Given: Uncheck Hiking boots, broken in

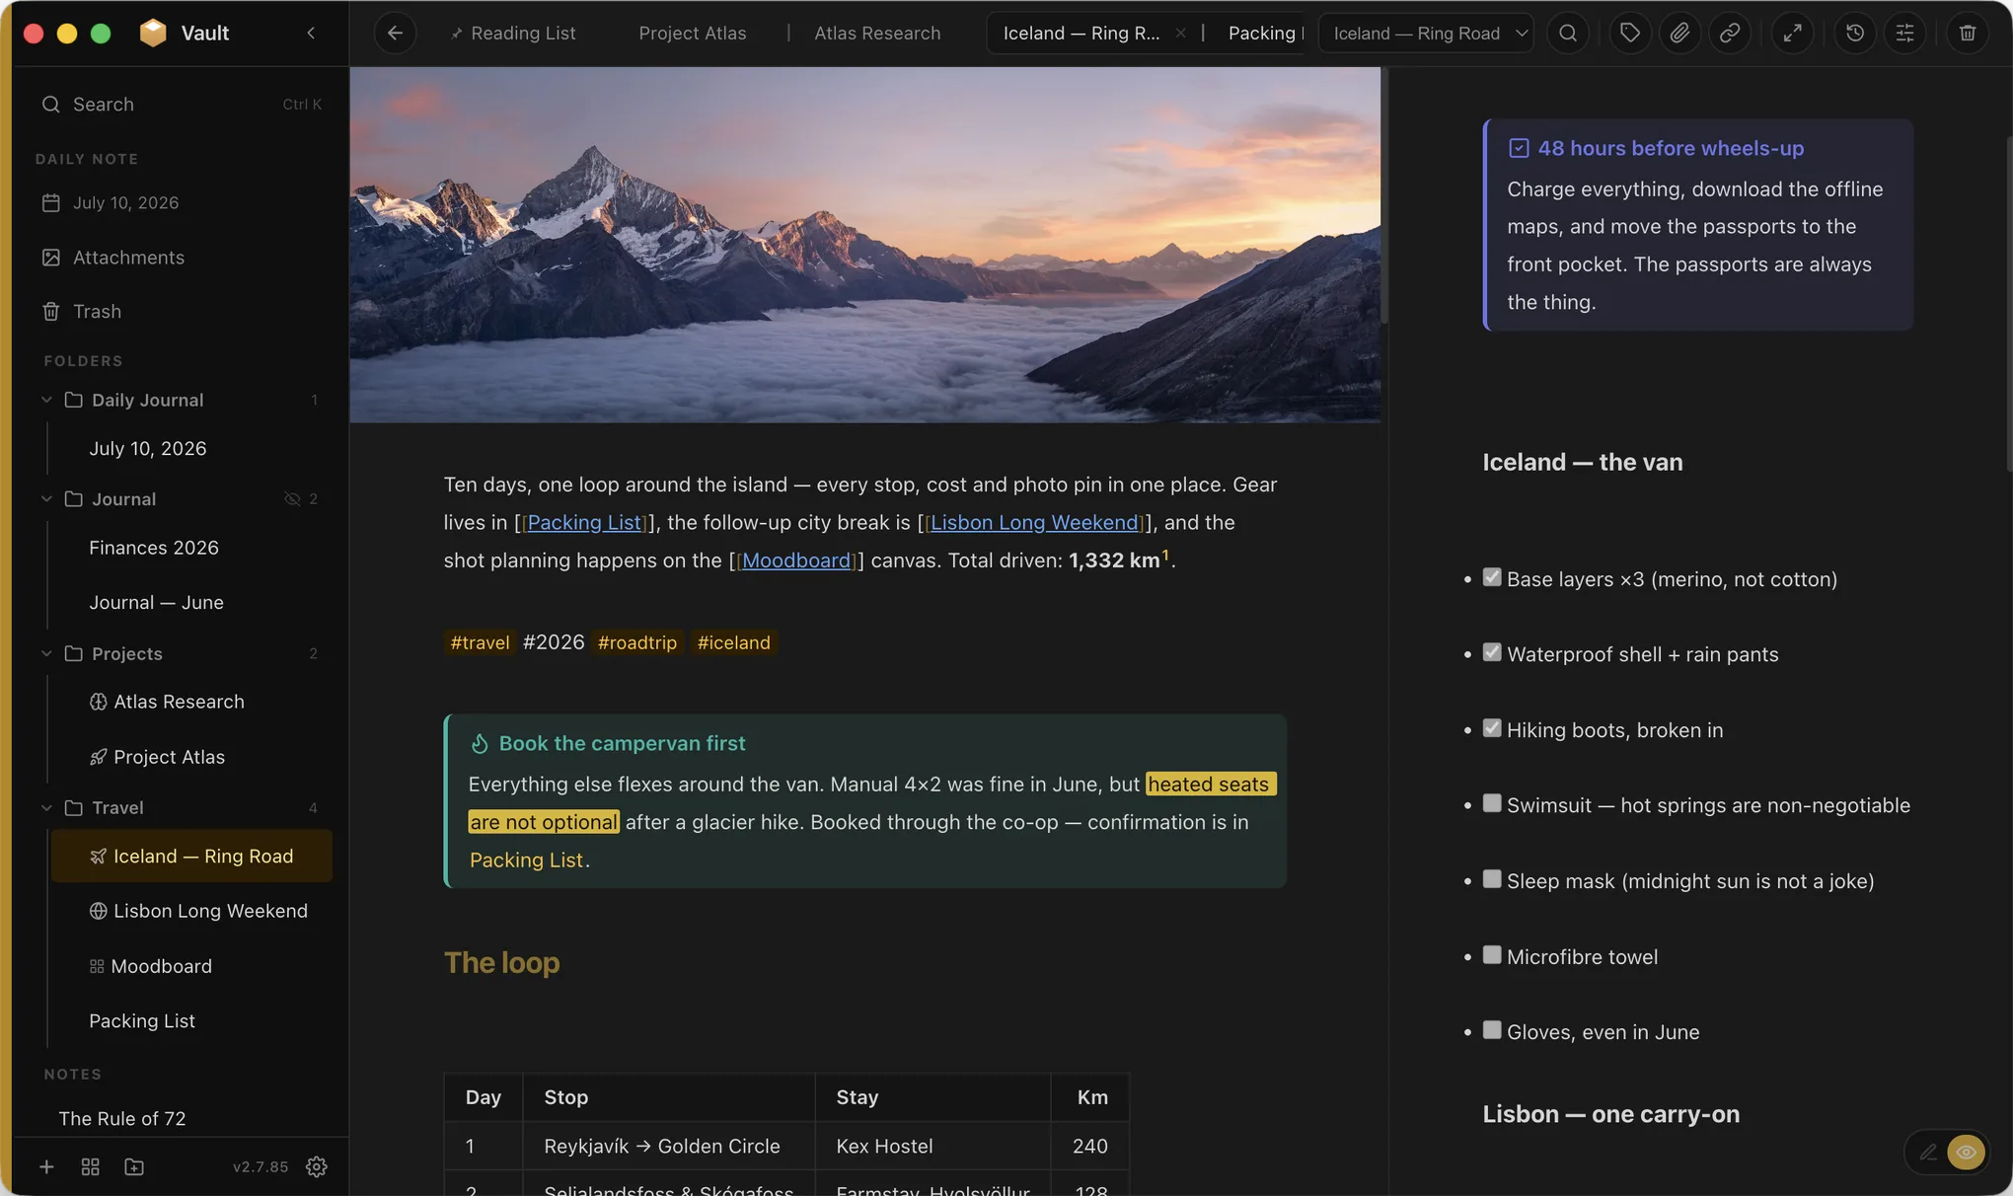Looking at the screenshot, I should [1492, 728].
